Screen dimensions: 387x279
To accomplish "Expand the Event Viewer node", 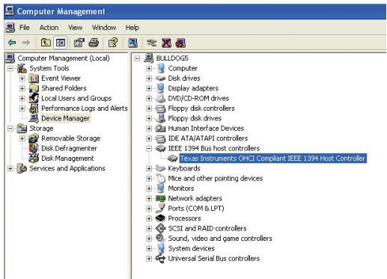I will (x=22, y=79).
